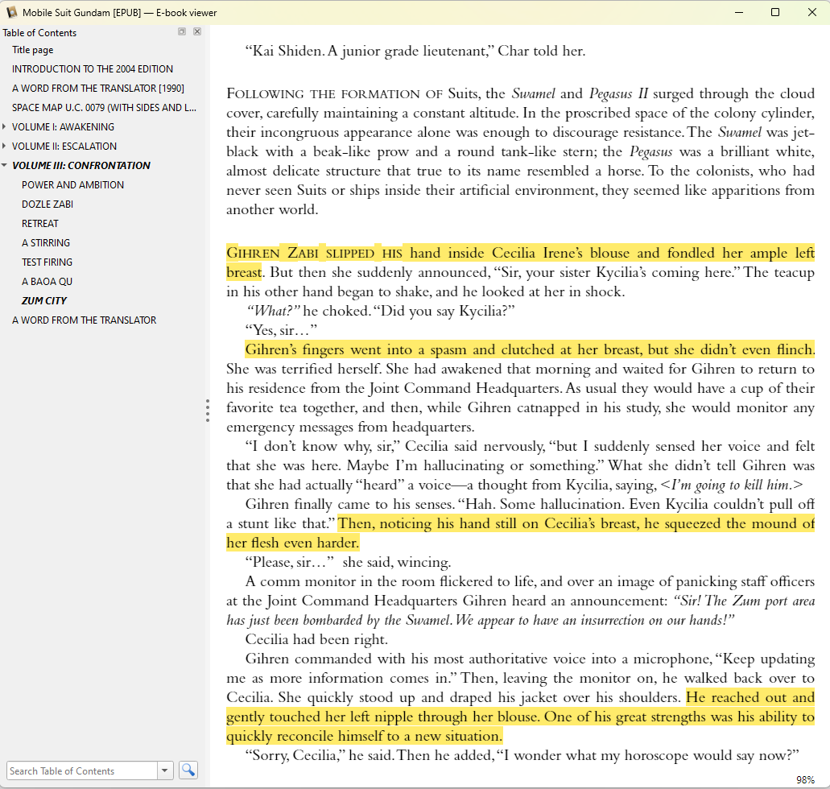Click the 98% reading progress indicator
The width and height of the screenshot is (830, 789).
[804, 780]
